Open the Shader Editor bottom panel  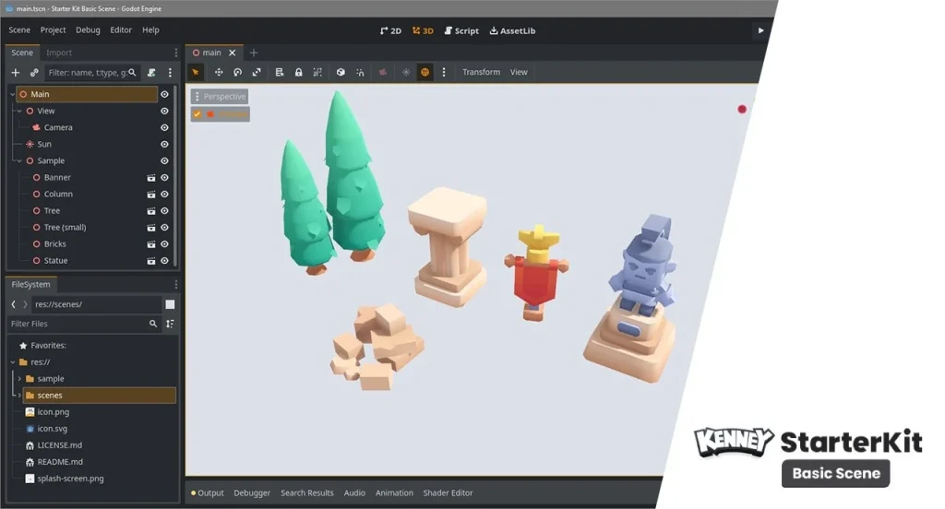pos(448,492)
